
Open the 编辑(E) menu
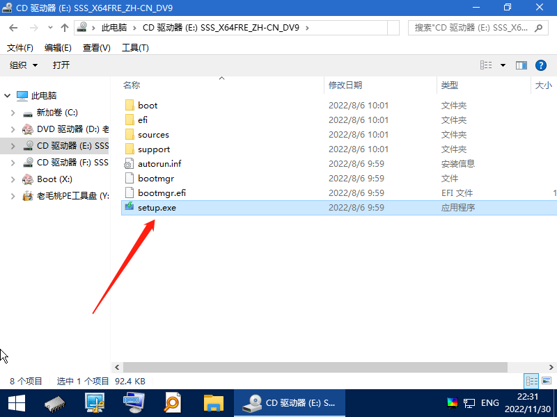(58, 48)
